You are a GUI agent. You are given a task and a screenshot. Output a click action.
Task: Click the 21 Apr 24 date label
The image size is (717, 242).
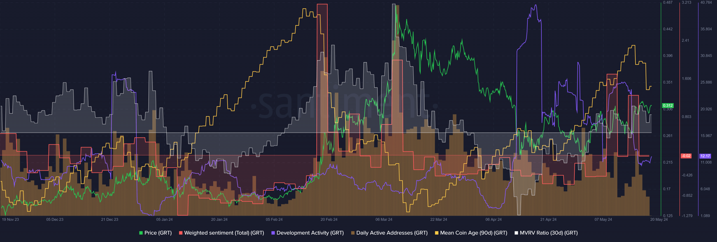point(548,219)
